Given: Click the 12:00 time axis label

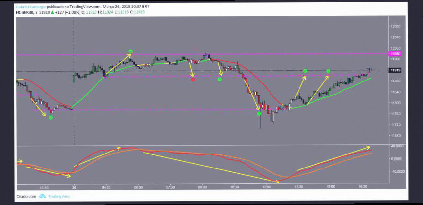Looking at the screenshot, I should tap(267, 187).
